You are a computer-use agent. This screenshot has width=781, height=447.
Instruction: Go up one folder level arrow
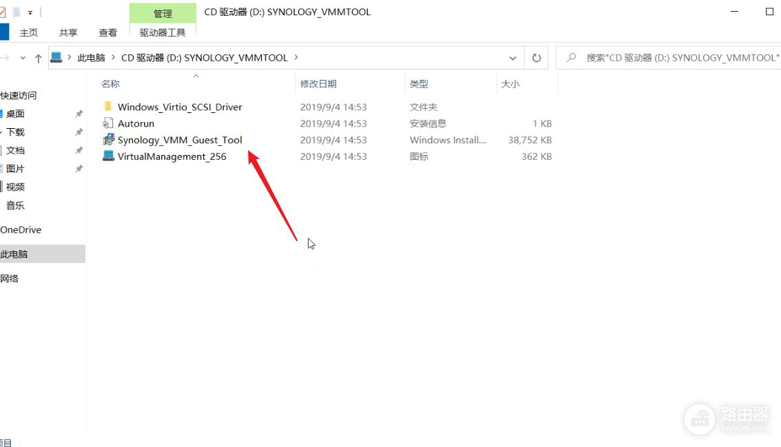39,59
